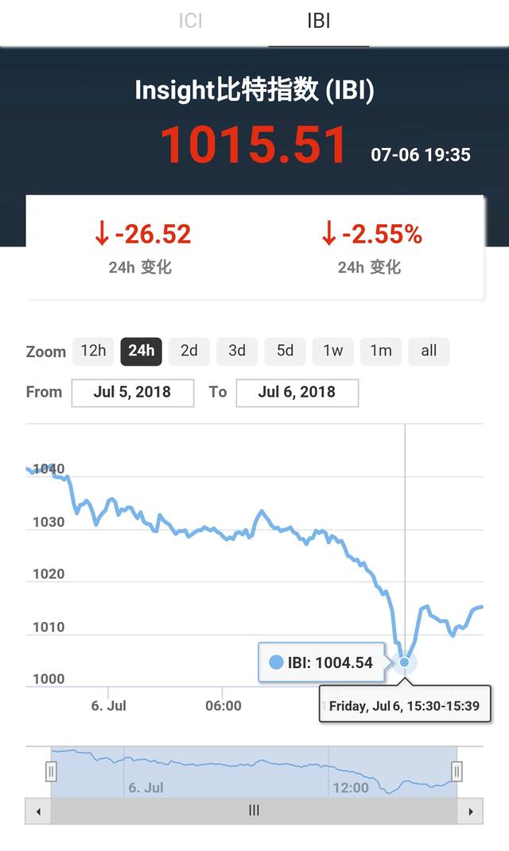Click the gray scrollbar thumb below the navigator
509x851 pixels.
coord(254,810)
